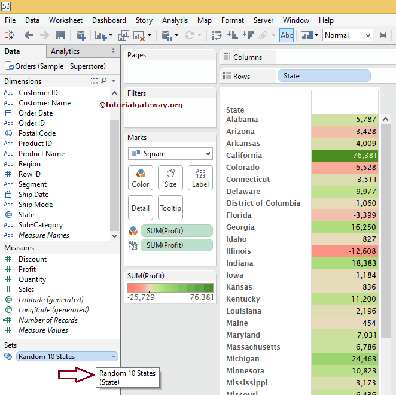Sort ascending using toolbar icon
396x395 pixels.
(x=233, y=35)
